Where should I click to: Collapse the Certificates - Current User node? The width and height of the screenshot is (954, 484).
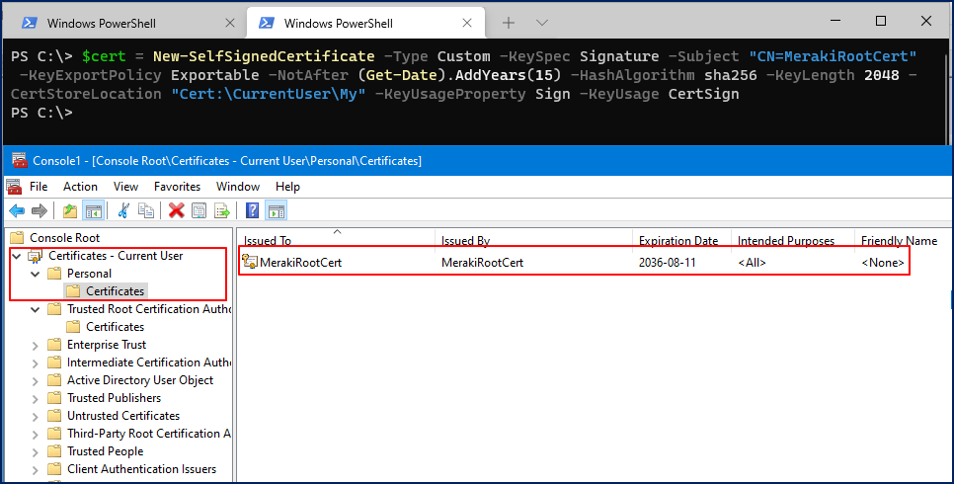click(17, 256)
